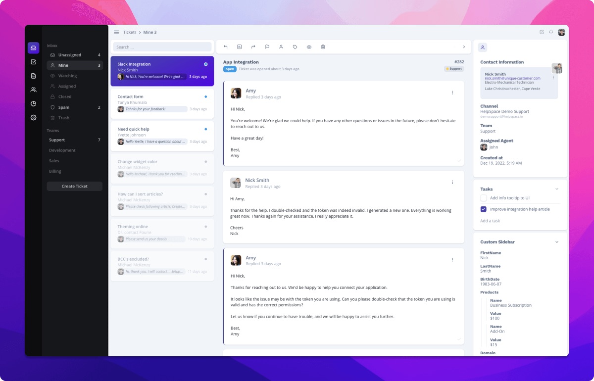Viewport: 594px width, 381px height.
Task: Check the 'Add info tooltip to UI' task
Action: pos(483,197)
